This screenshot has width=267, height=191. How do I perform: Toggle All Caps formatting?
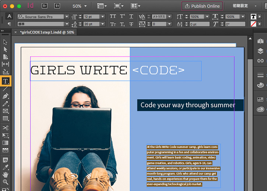tap(113, 16)
